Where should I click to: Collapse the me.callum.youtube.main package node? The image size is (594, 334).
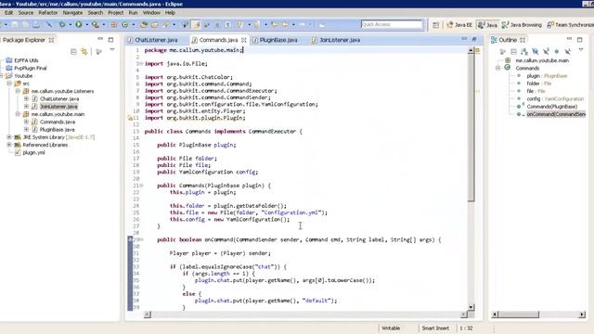(18, 114)
